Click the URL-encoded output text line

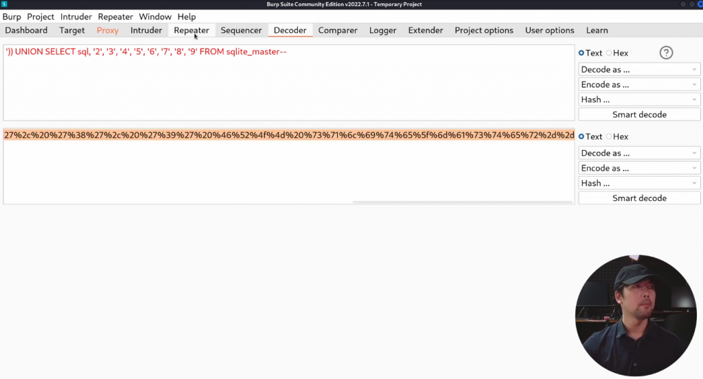(x=289, y=135)
